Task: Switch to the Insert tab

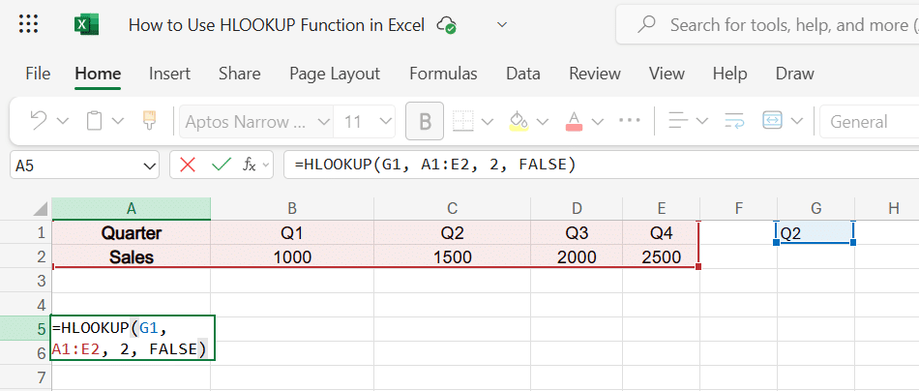Action: point(169,74)
